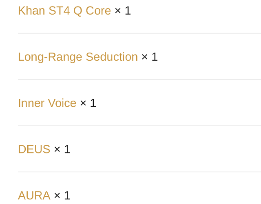The width and height of the screenshot is (261, 204).
Task: Select the AURA link
Action: point(34,195)
